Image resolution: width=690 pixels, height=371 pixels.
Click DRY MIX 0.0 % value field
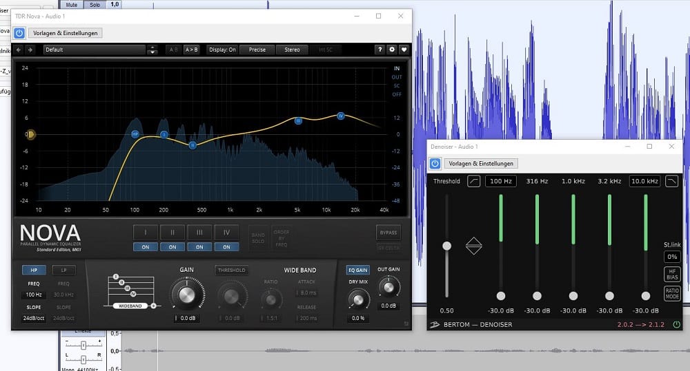pyautogui.click(x=358, y=318)
